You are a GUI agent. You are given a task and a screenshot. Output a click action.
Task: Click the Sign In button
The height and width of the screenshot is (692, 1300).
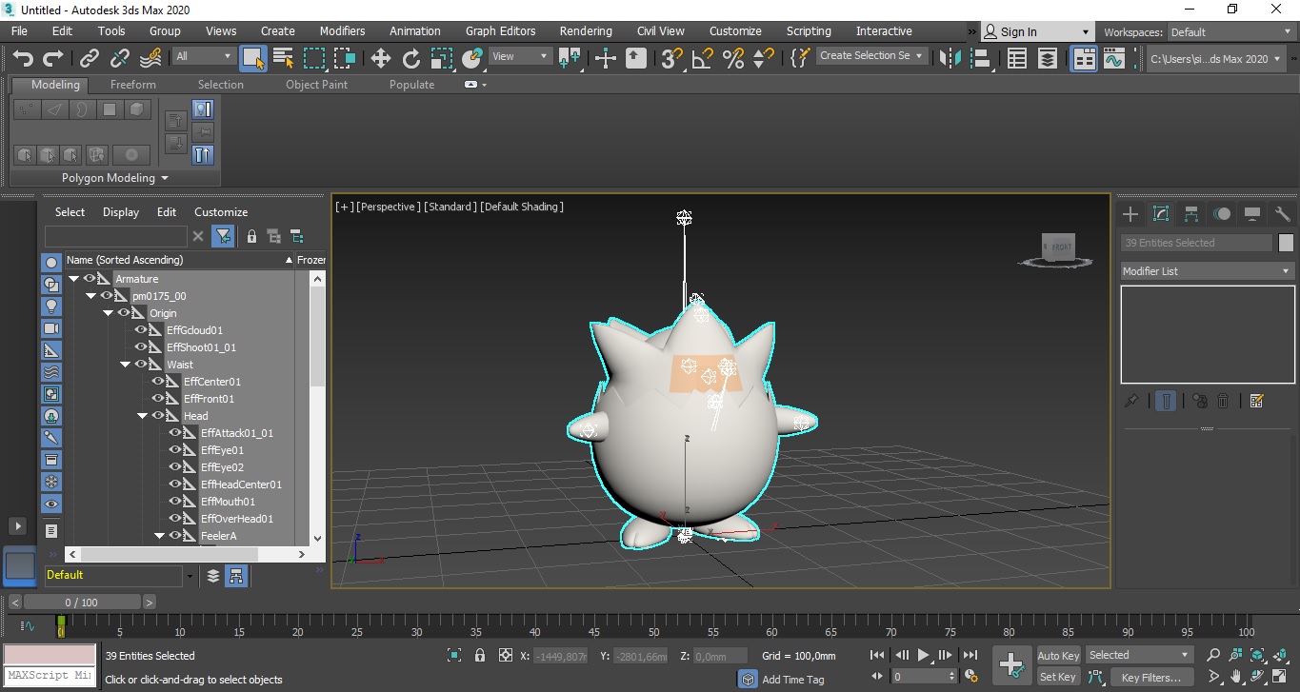tap(1036, 32)
